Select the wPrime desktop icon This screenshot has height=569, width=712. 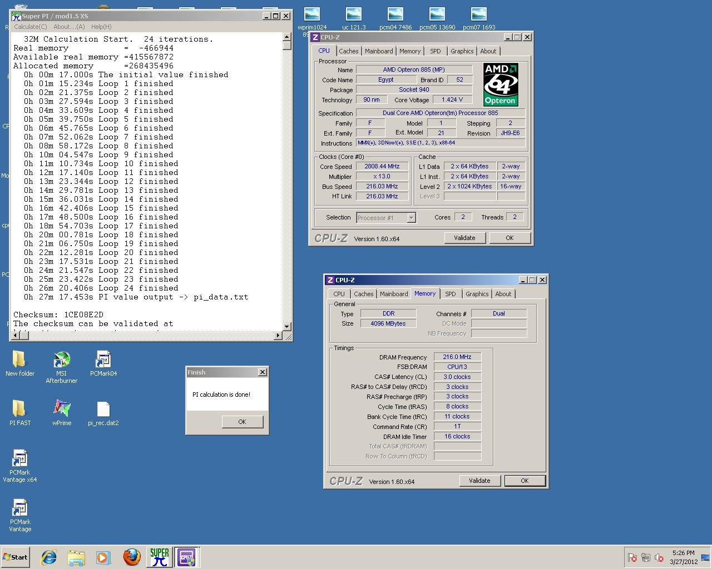coord(62,413)
